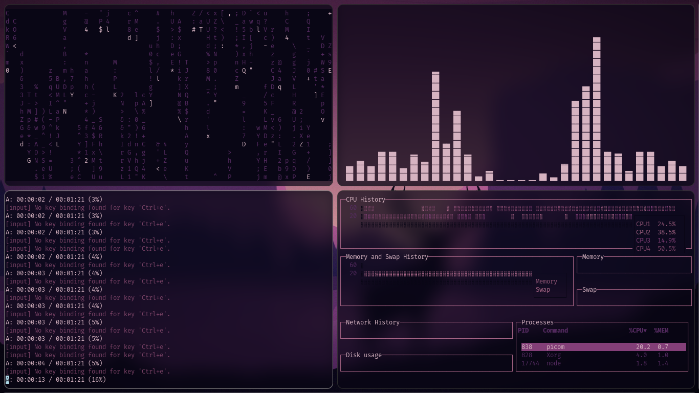Click the CPU1 legend entry
This screenshot has height=393, width=699.
tap(655, 224)
